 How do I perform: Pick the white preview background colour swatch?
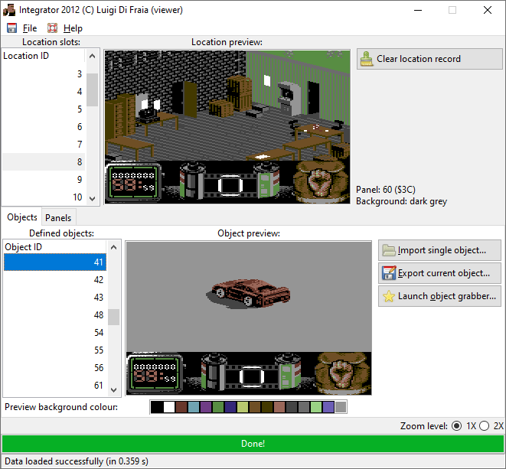point(169,407)
